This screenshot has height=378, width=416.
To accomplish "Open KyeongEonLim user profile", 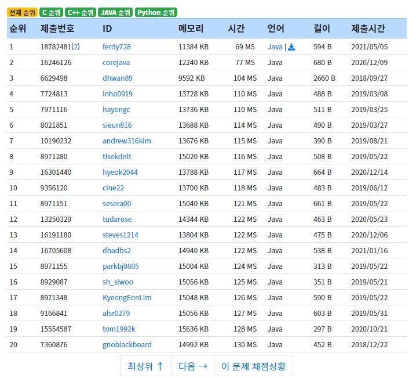I will coord(127,298).
